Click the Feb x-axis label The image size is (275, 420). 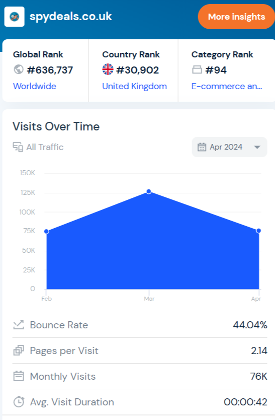click(x=47, y=299)
